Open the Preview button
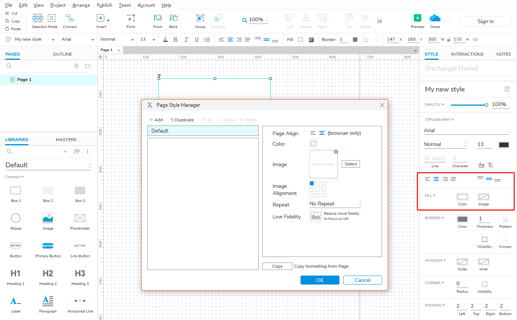The width and height of the screenshot is (517, 320). (418, 21)
